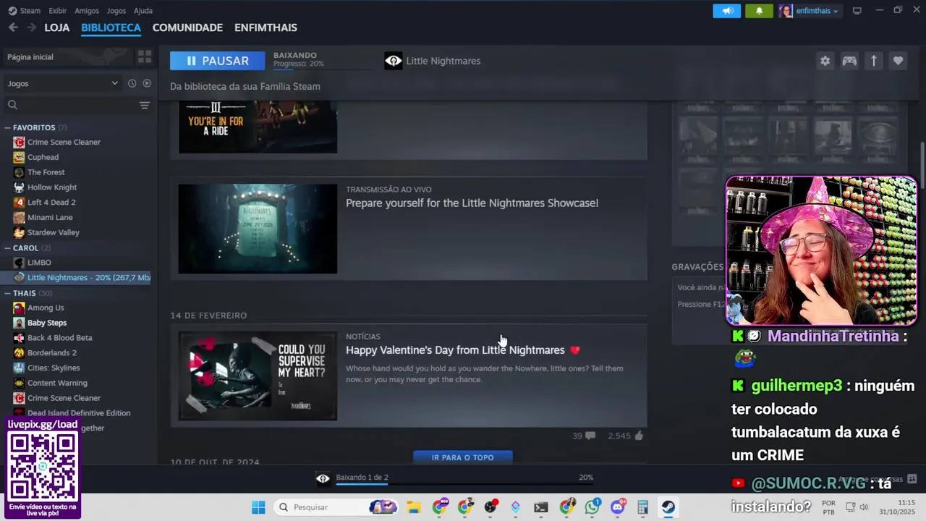Click the library search field
This screenshot has width=926, height=521.
(x=71, y=105)
